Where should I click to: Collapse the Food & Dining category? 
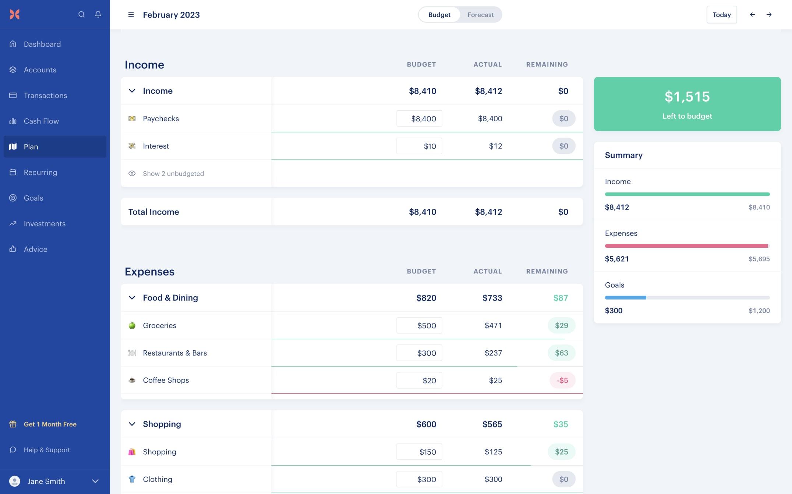pos(131,298)
